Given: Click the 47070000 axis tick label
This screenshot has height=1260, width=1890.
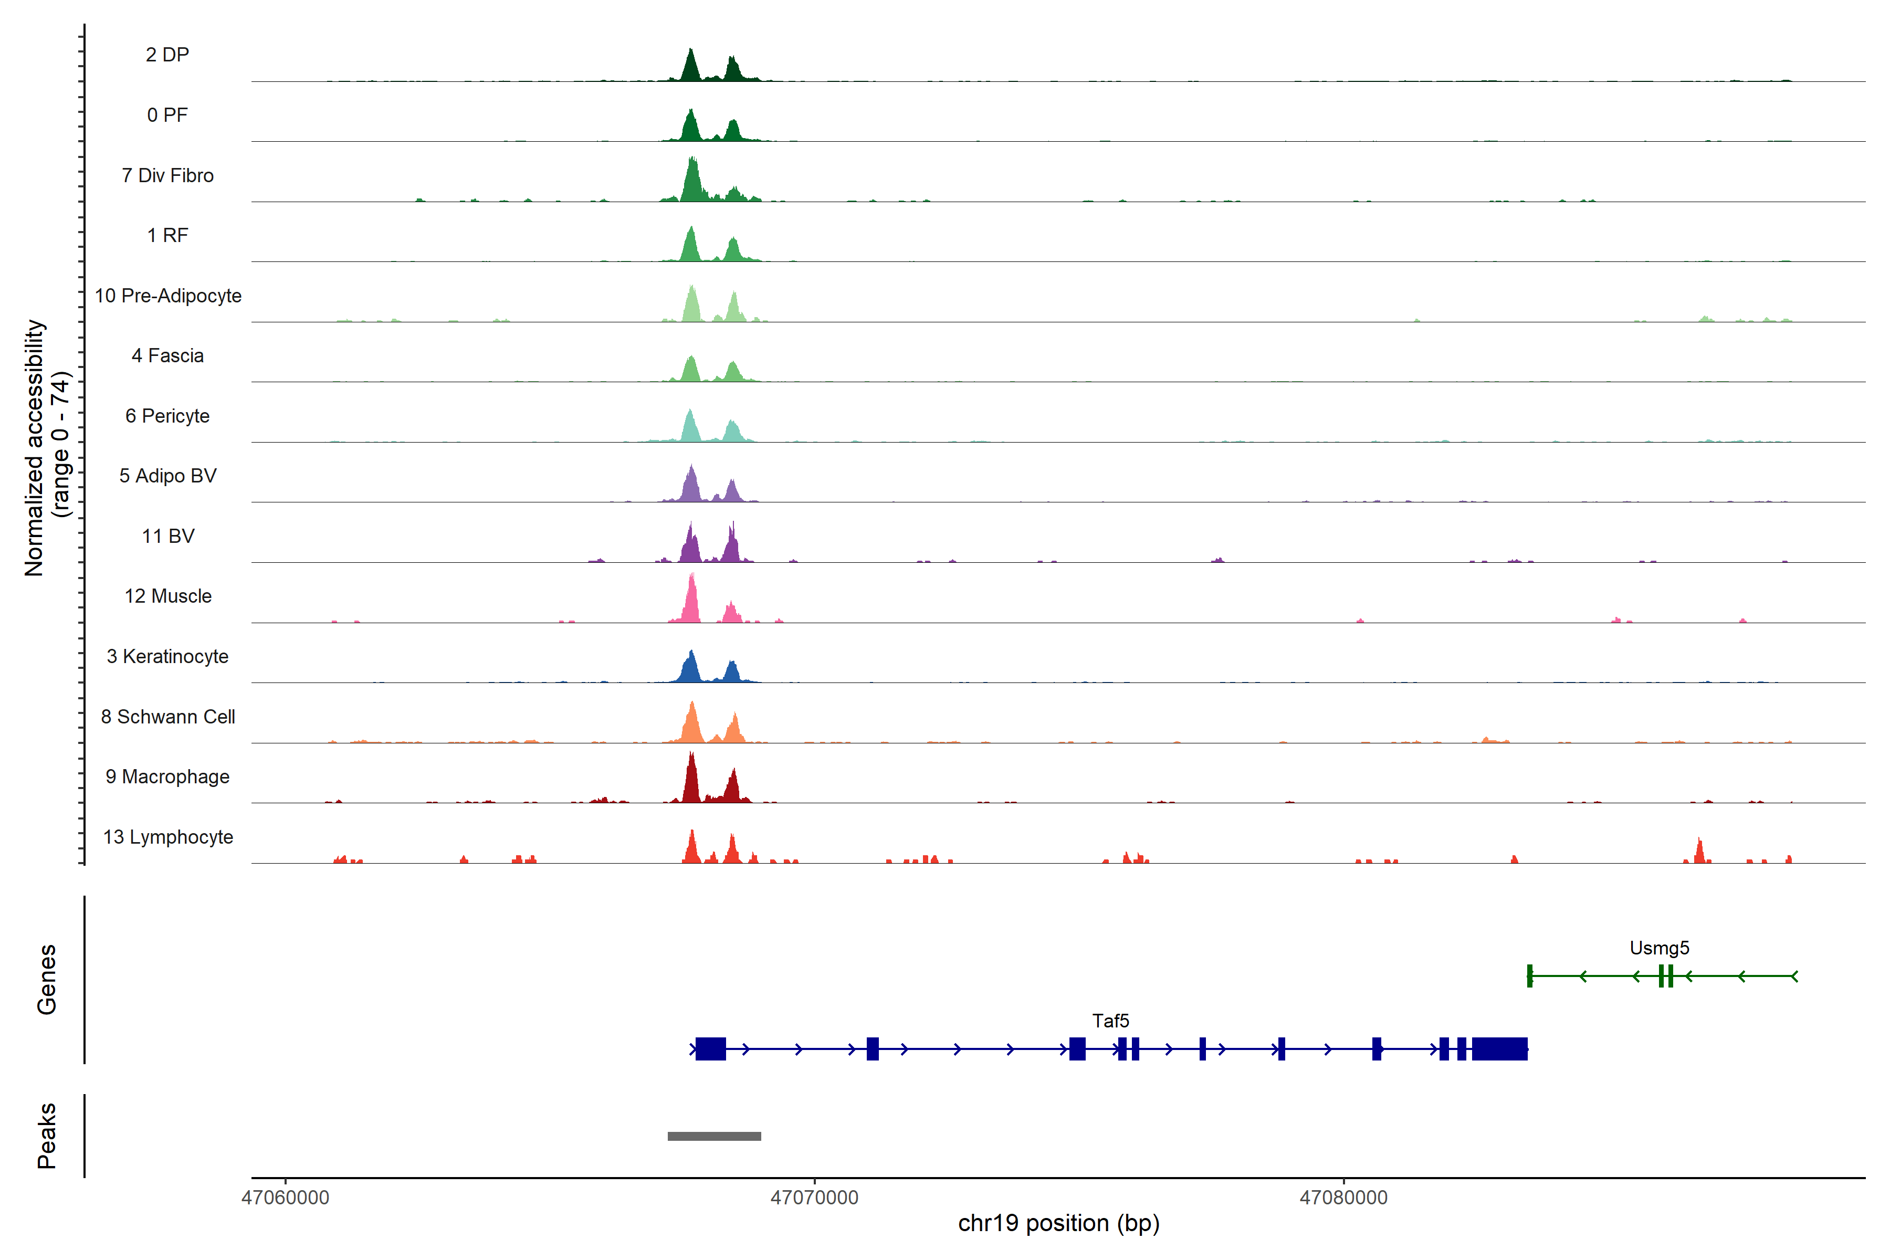Looking at the screenshot, I should (814, 1198).
